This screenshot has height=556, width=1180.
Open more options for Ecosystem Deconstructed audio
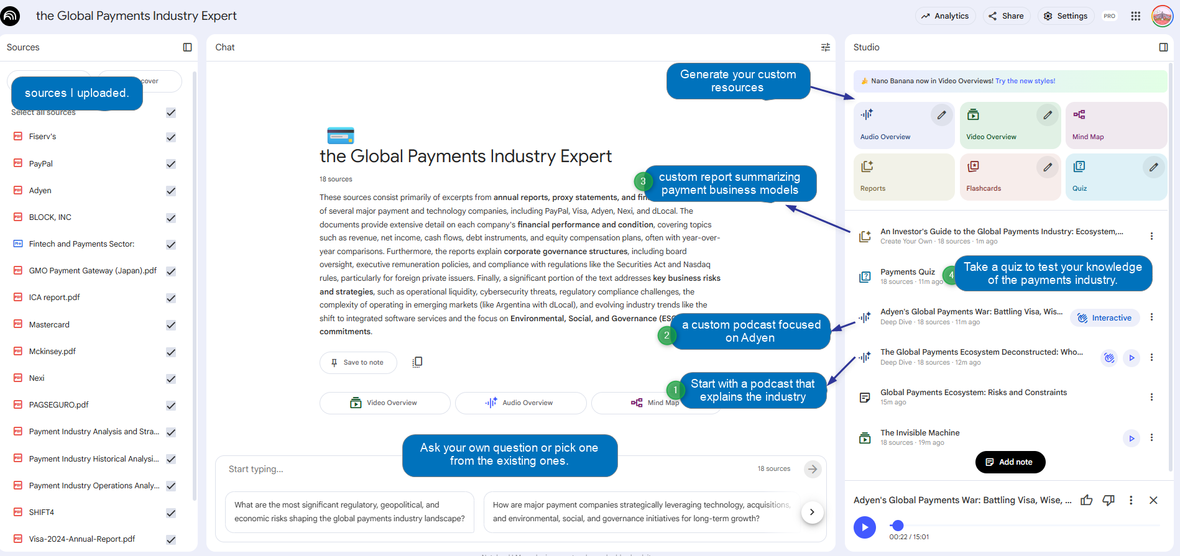1151,357
